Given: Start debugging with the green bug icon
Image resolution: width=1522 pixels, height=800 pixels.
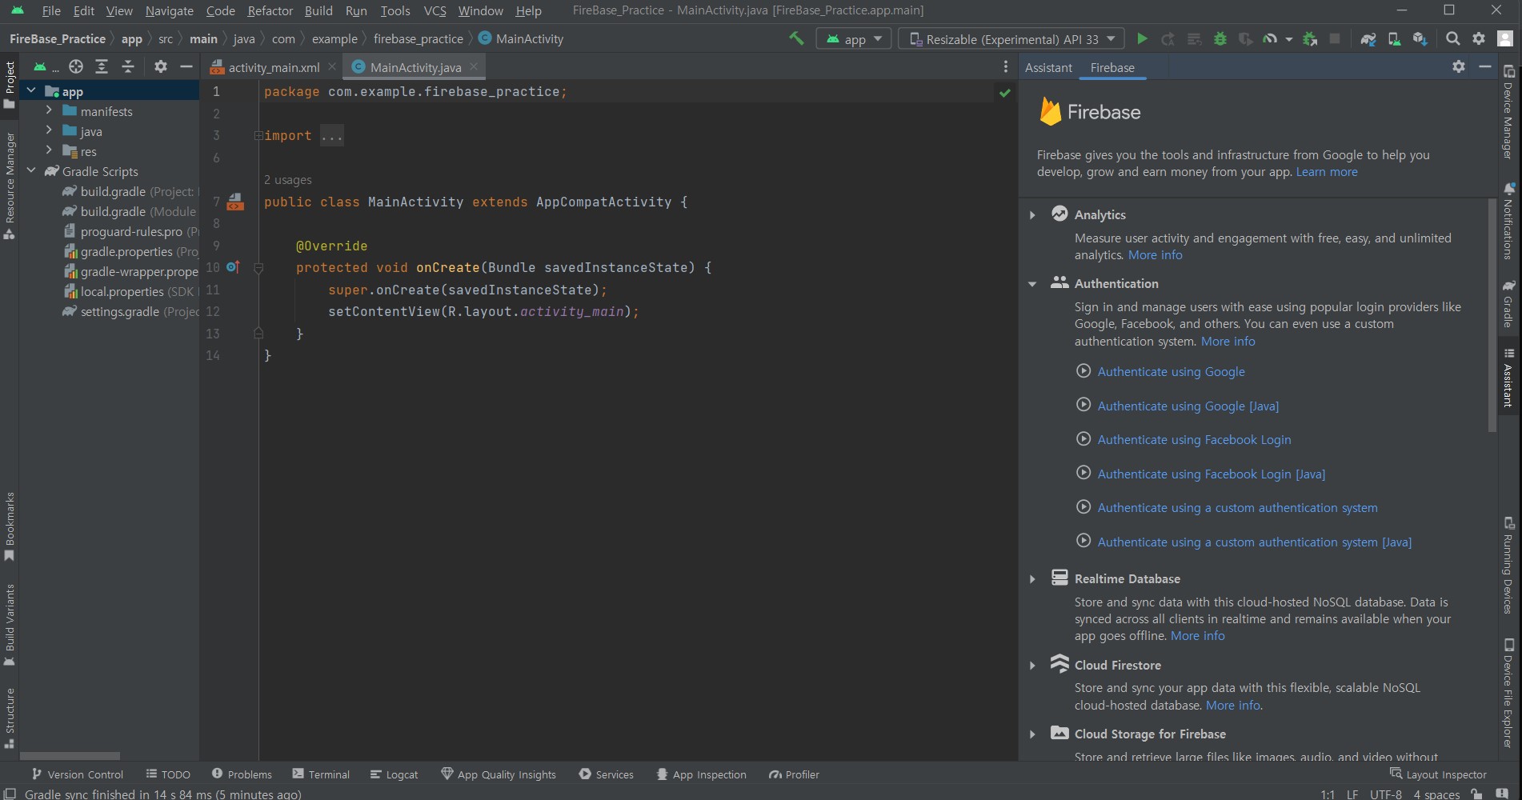Looking at the screenshot, I should coord(1220,38).
